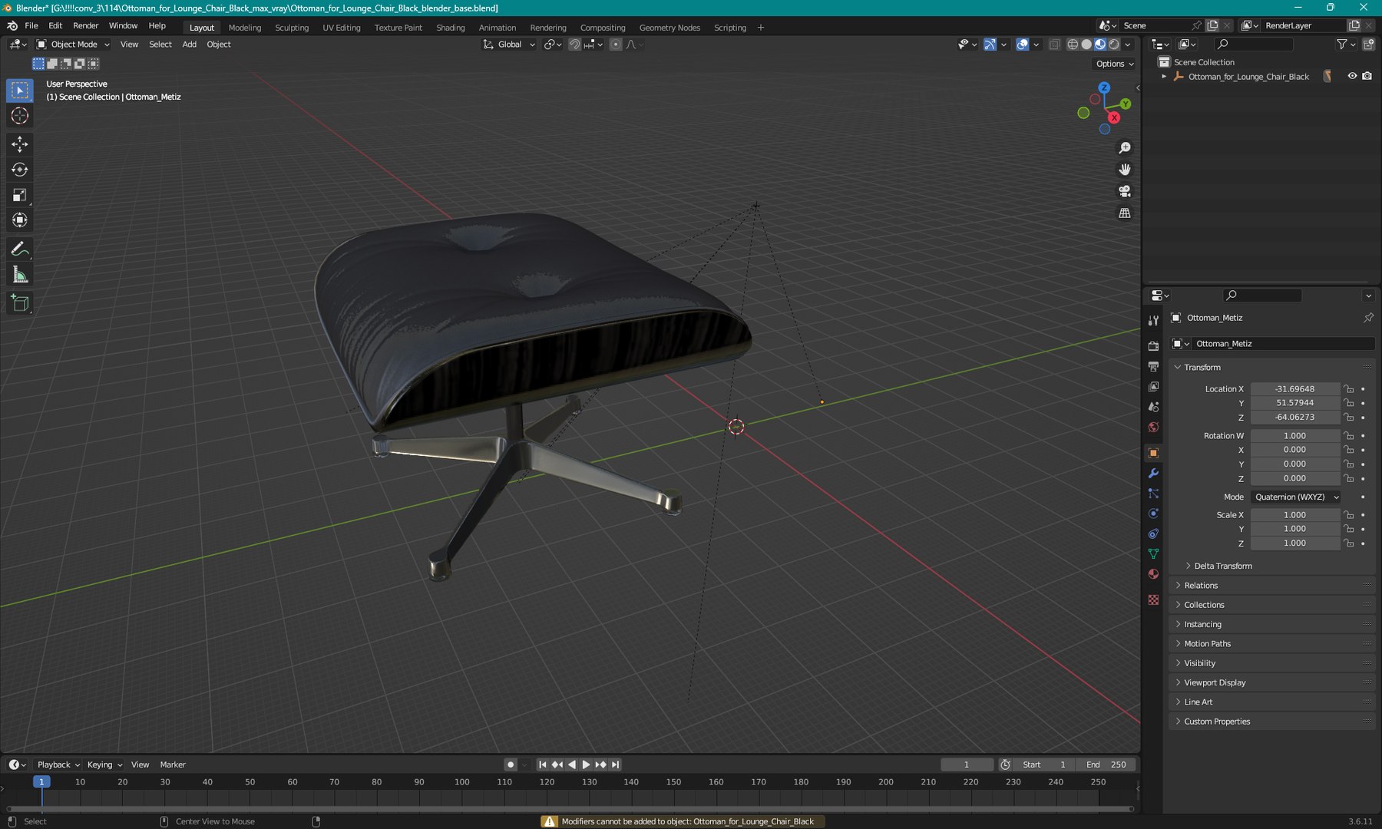Image resolution: width=1382 pixels, height=829 pixels.
Task: Select the Scale tool
Action: [x=20, y=195]
